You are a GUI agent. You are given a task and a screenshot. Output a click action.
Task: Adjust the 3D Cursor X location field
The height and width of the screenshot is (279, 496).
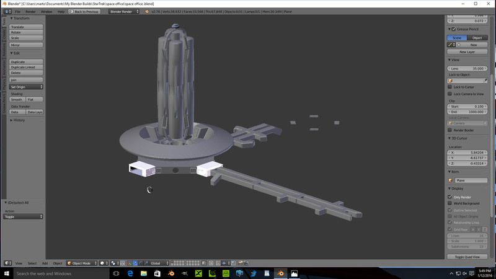click(467, 153)
